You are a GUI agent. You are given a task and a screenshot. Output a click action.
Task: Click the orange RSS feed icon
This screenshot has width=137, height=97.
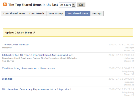5,4
